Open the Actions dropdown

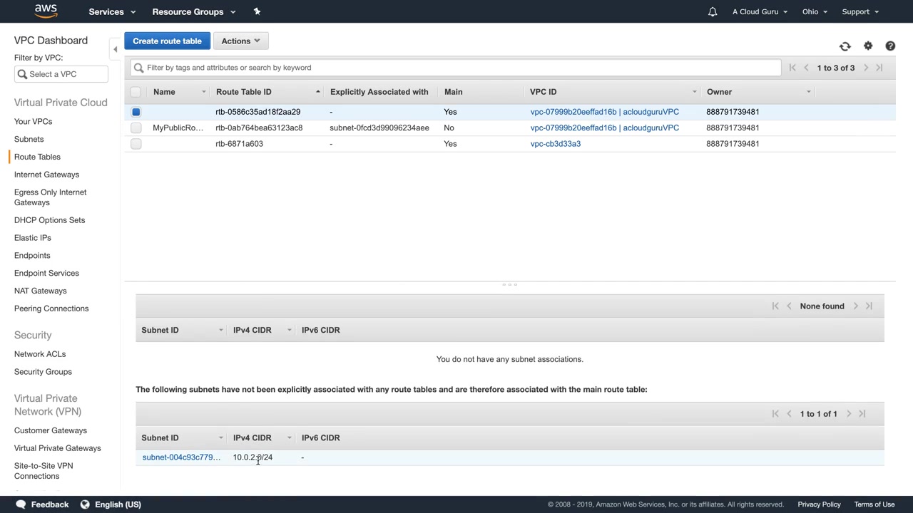coord(240,41)
